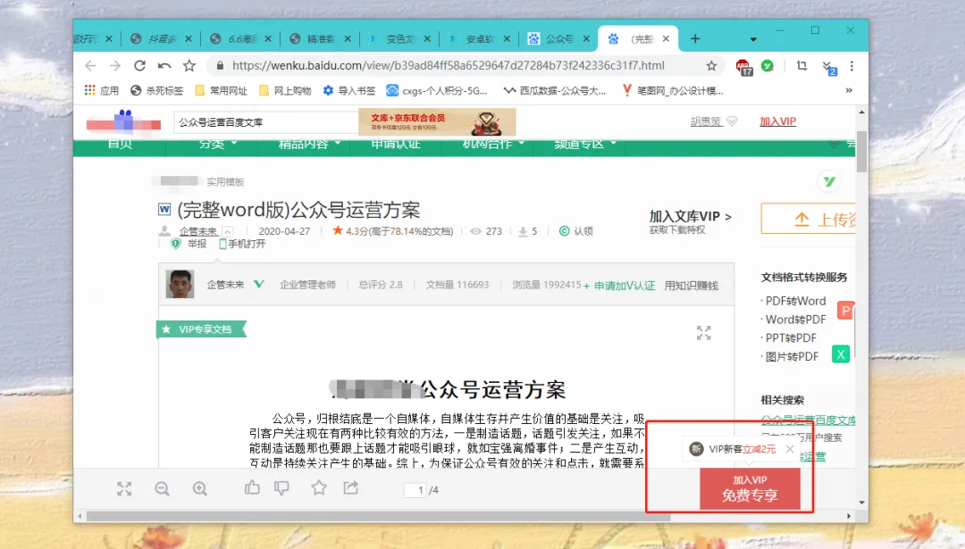Bookmark page via star icon inside the address bar
Image resolution: width=965 pixels, height=549 pixels.
tap(711, 66)
